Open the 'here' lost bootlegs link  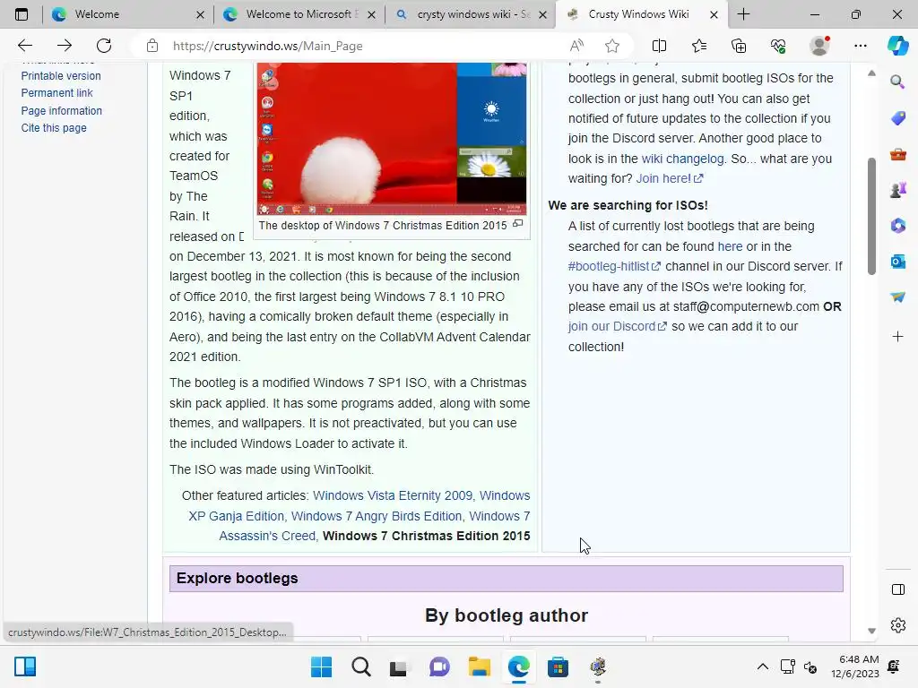coord(730,246)
